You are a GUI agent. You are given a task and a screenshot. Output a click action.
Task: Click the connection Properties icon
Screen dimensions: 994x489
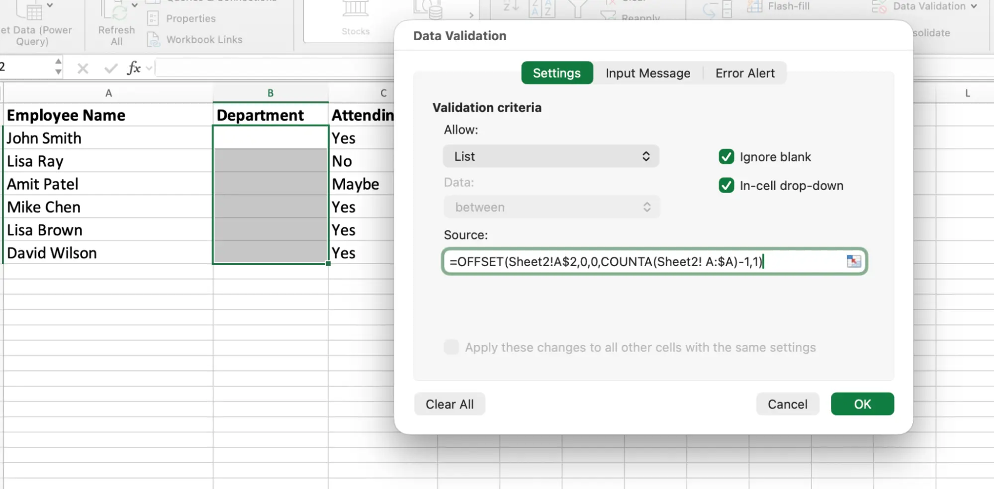pyautogui.click(x=152, y=18)
